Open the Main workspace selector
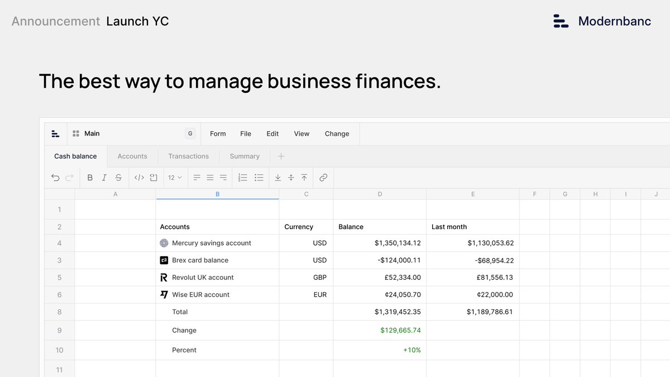This screenshot has height=377, width=670. point(133,133)
